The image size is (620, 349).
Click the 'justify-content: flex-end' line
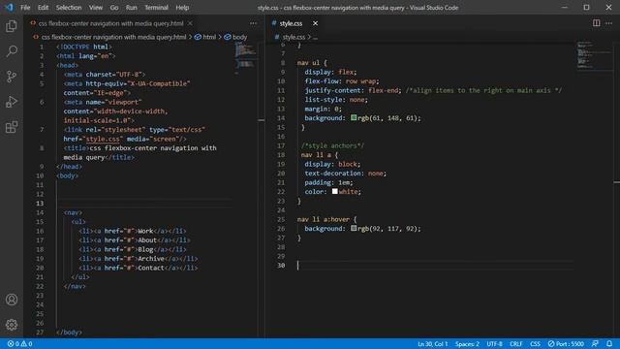353,90
